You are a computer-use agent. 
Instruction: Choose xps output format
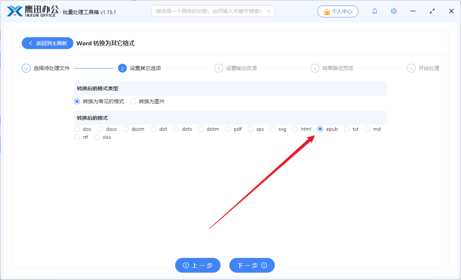(x=256, y=129)
